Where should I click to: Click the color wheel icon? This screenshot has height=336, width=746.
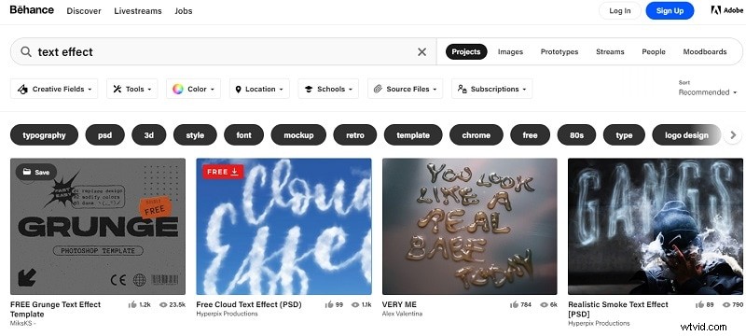point(178,89)
